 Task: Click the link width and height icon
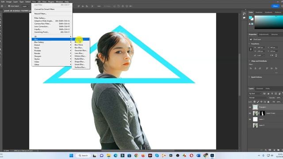coord(251,49)
